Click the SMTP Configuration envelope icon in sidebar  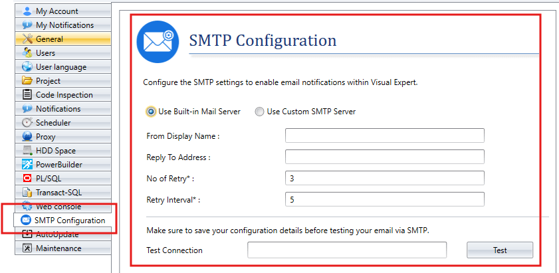pos(26,221)
